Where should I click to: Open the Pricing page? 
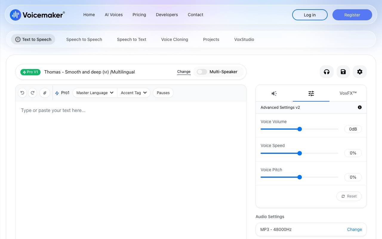coord(139,15)
